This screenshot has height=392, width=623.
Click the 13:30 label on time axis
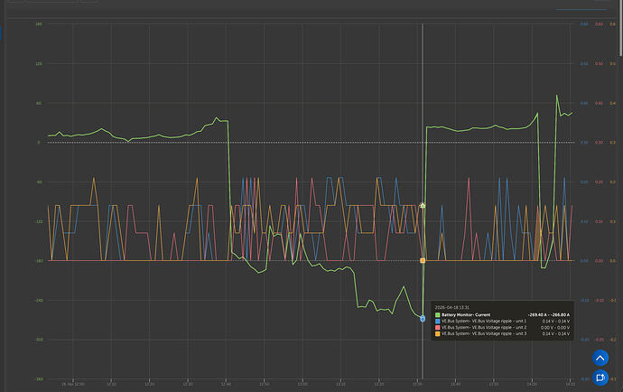point(417,383)
